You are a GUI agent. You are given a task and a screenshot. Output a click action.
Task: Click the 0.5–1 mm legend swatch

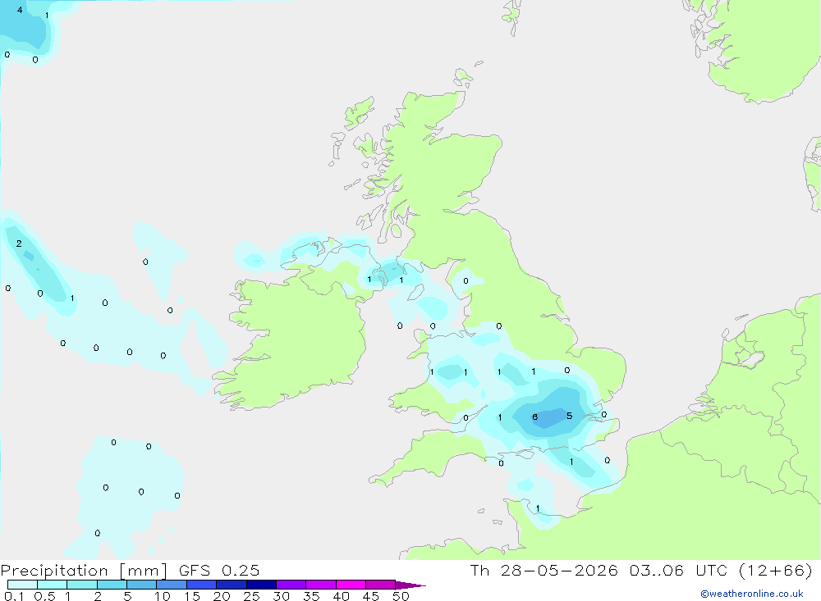click(x=53, y=585)
